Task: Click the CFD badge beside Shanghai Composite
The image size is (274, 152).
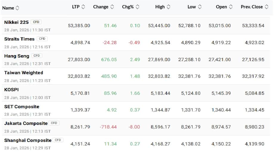Action: tap(58, 140)
